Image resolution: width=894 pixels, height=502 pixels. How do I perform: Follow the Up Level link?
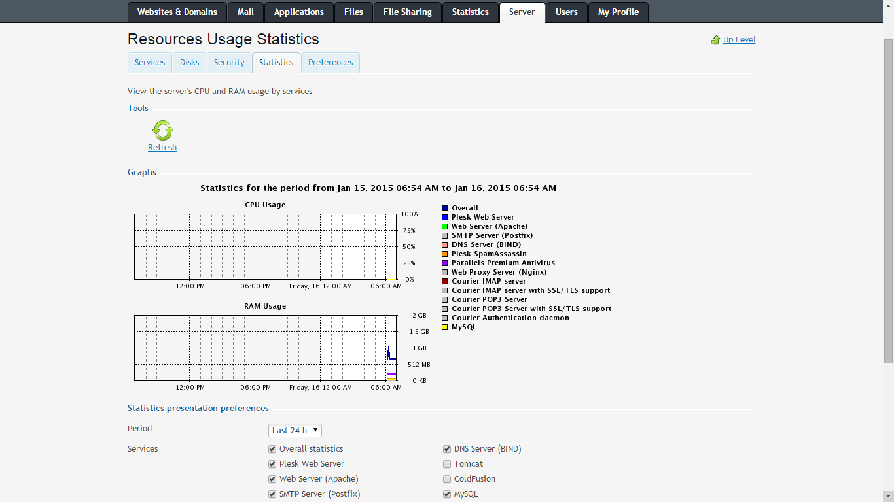coord(739,40)
